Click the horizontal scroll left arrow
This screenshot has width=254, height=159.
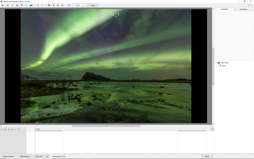1,126
